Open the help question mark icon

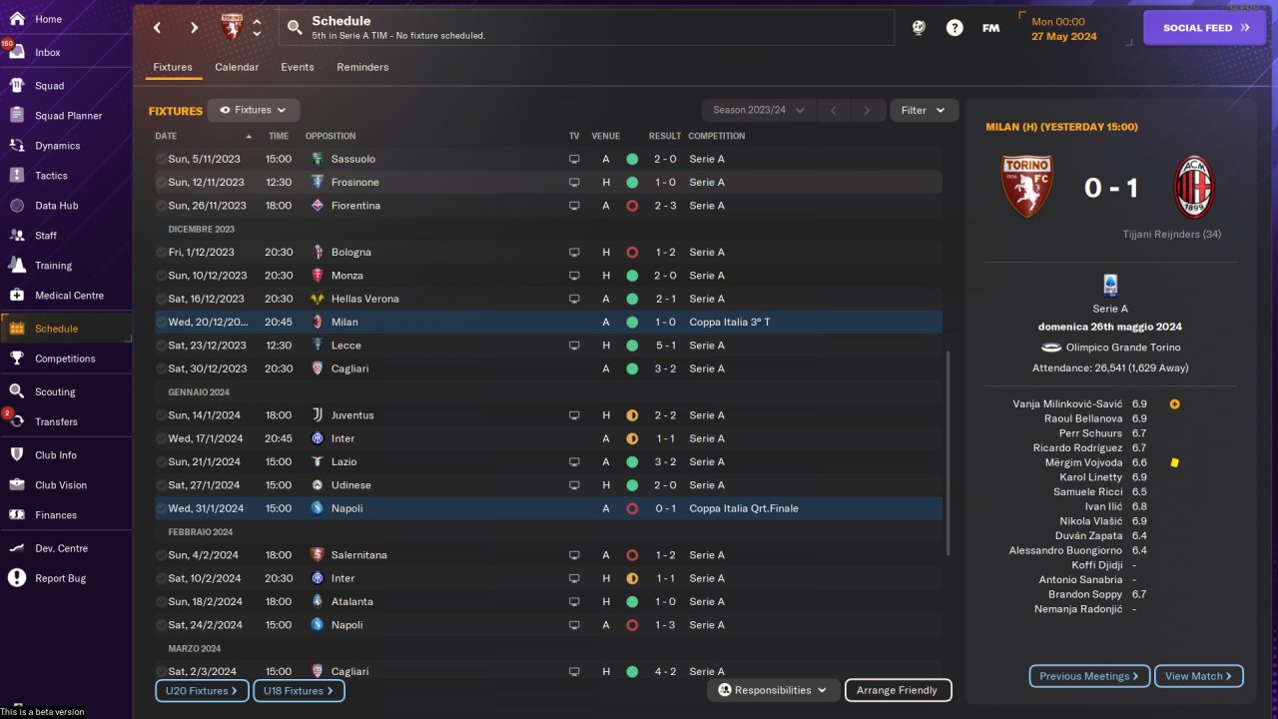coord(955,28)
